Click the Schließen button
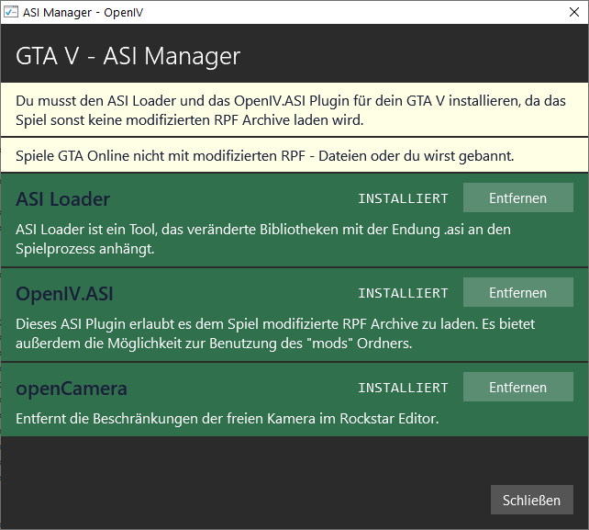 [x=531, y=501]
